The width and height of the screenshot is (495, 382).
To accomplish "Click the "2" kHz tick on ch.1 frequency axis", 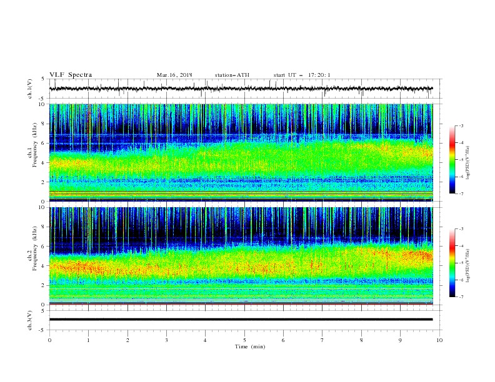I will coord(44,182).
